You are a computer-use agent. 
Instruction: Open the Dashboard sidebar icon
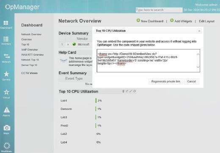tap(6, 23)
